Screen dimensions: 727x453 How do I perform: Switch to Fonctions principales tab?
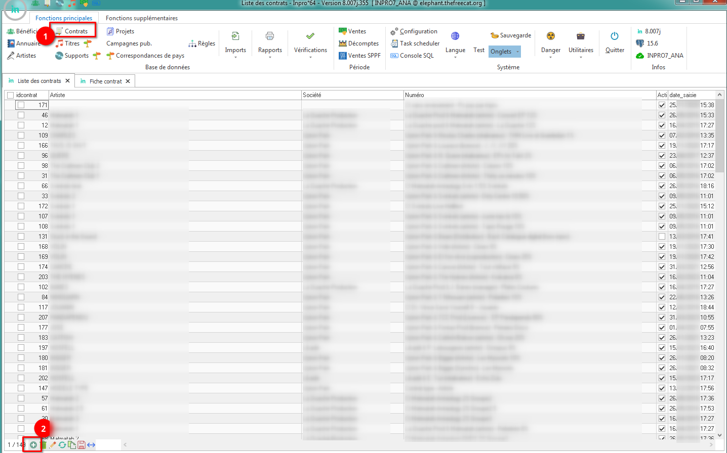click(x=64, y=18)
